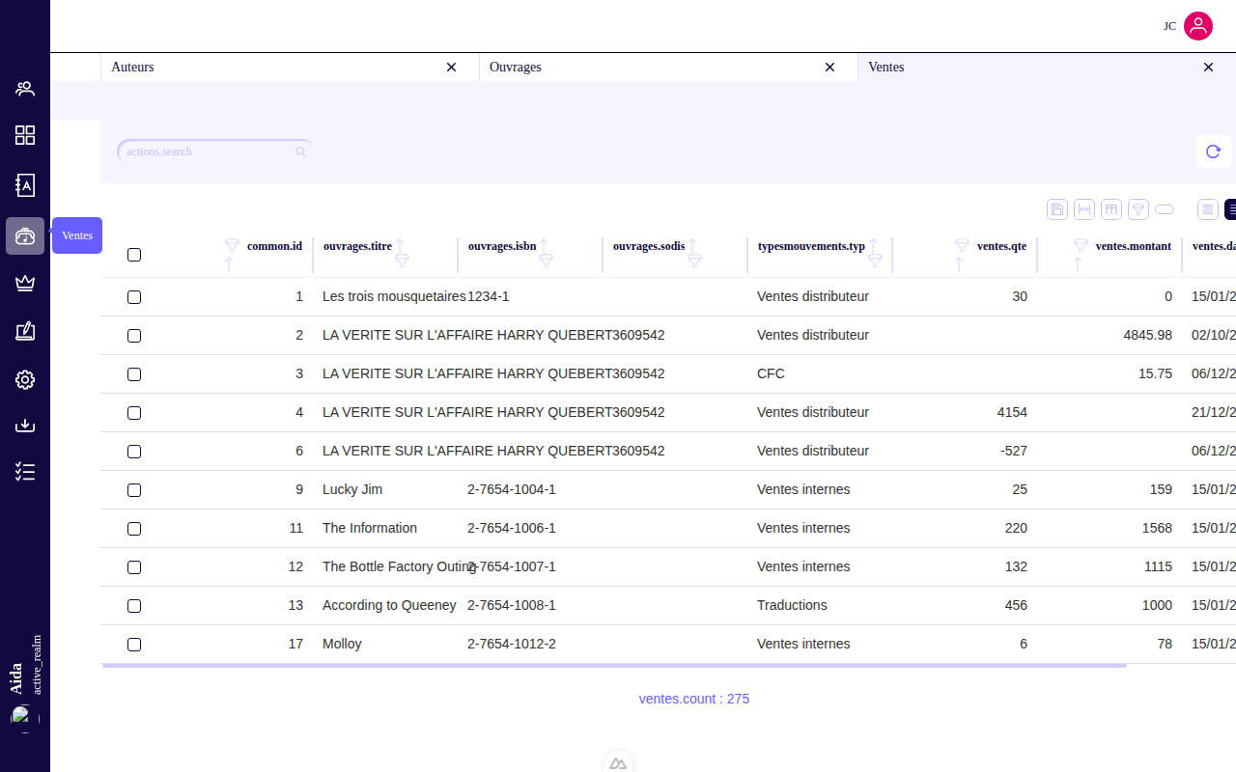Click the filter funnel on ouvrages.sodis column
The width and height of the screenshot is (1236, 772).
(x=694, y=261)
